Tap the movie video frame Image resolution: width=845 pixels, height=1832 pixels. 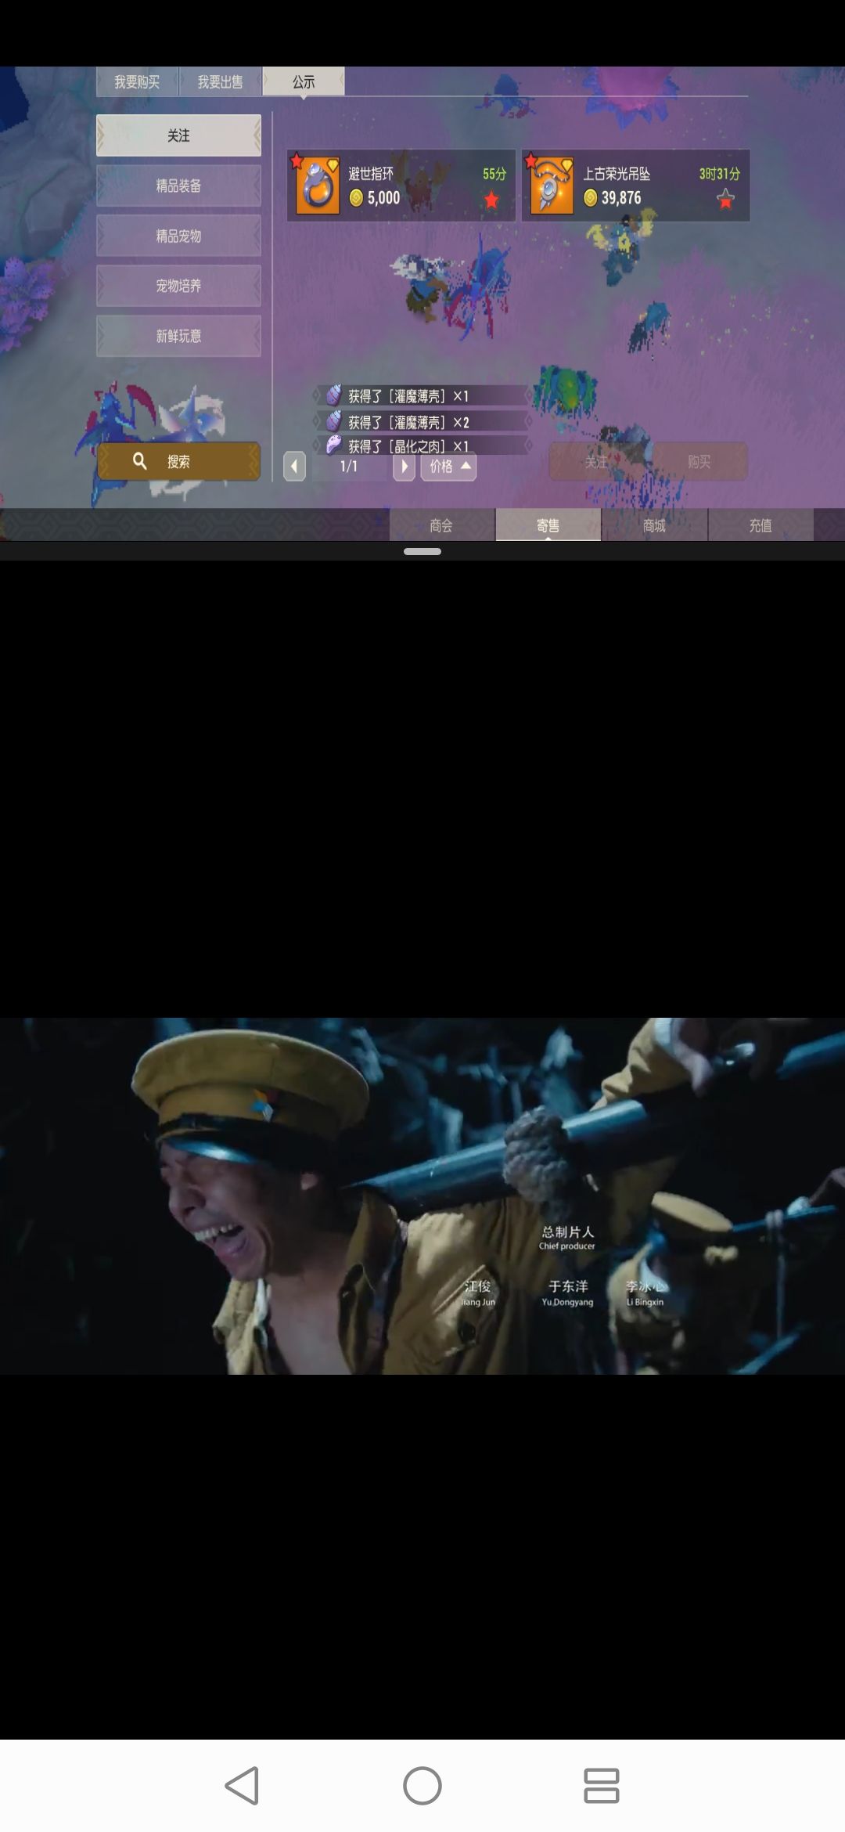point(422,1195)
